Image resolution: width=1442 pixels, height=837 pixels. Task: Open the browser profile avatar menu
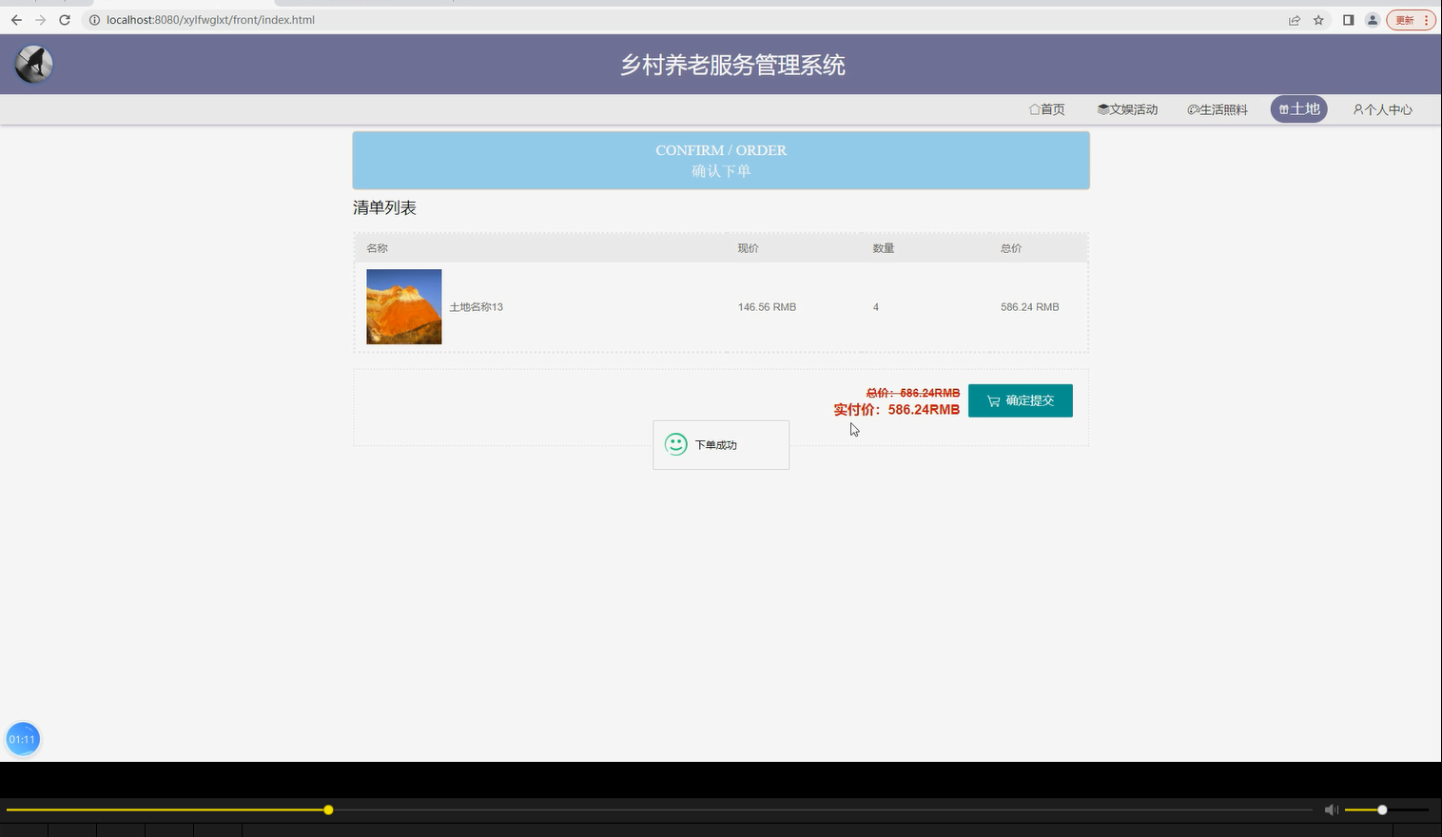(x=1373, y=19)
